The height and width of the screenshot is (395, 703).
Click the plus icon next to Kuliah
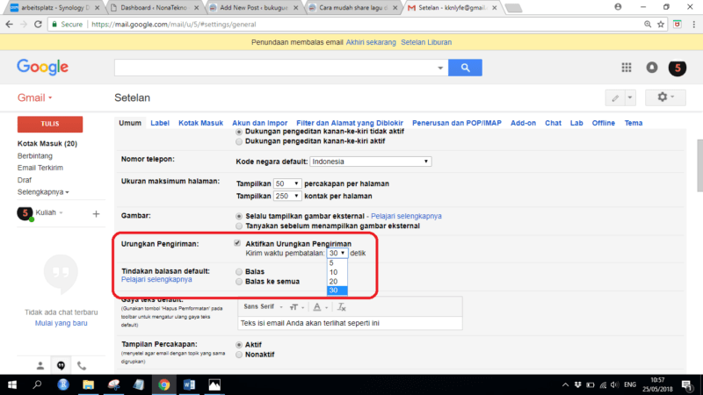coord(96,213)
